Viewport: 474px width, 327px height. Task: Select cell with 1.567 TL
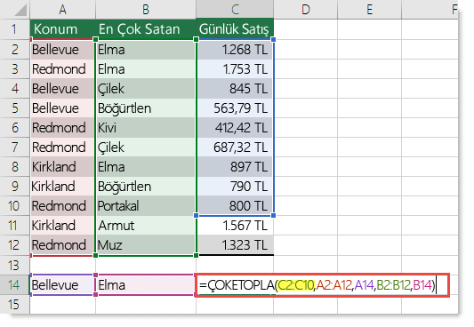tap(235, 226)
